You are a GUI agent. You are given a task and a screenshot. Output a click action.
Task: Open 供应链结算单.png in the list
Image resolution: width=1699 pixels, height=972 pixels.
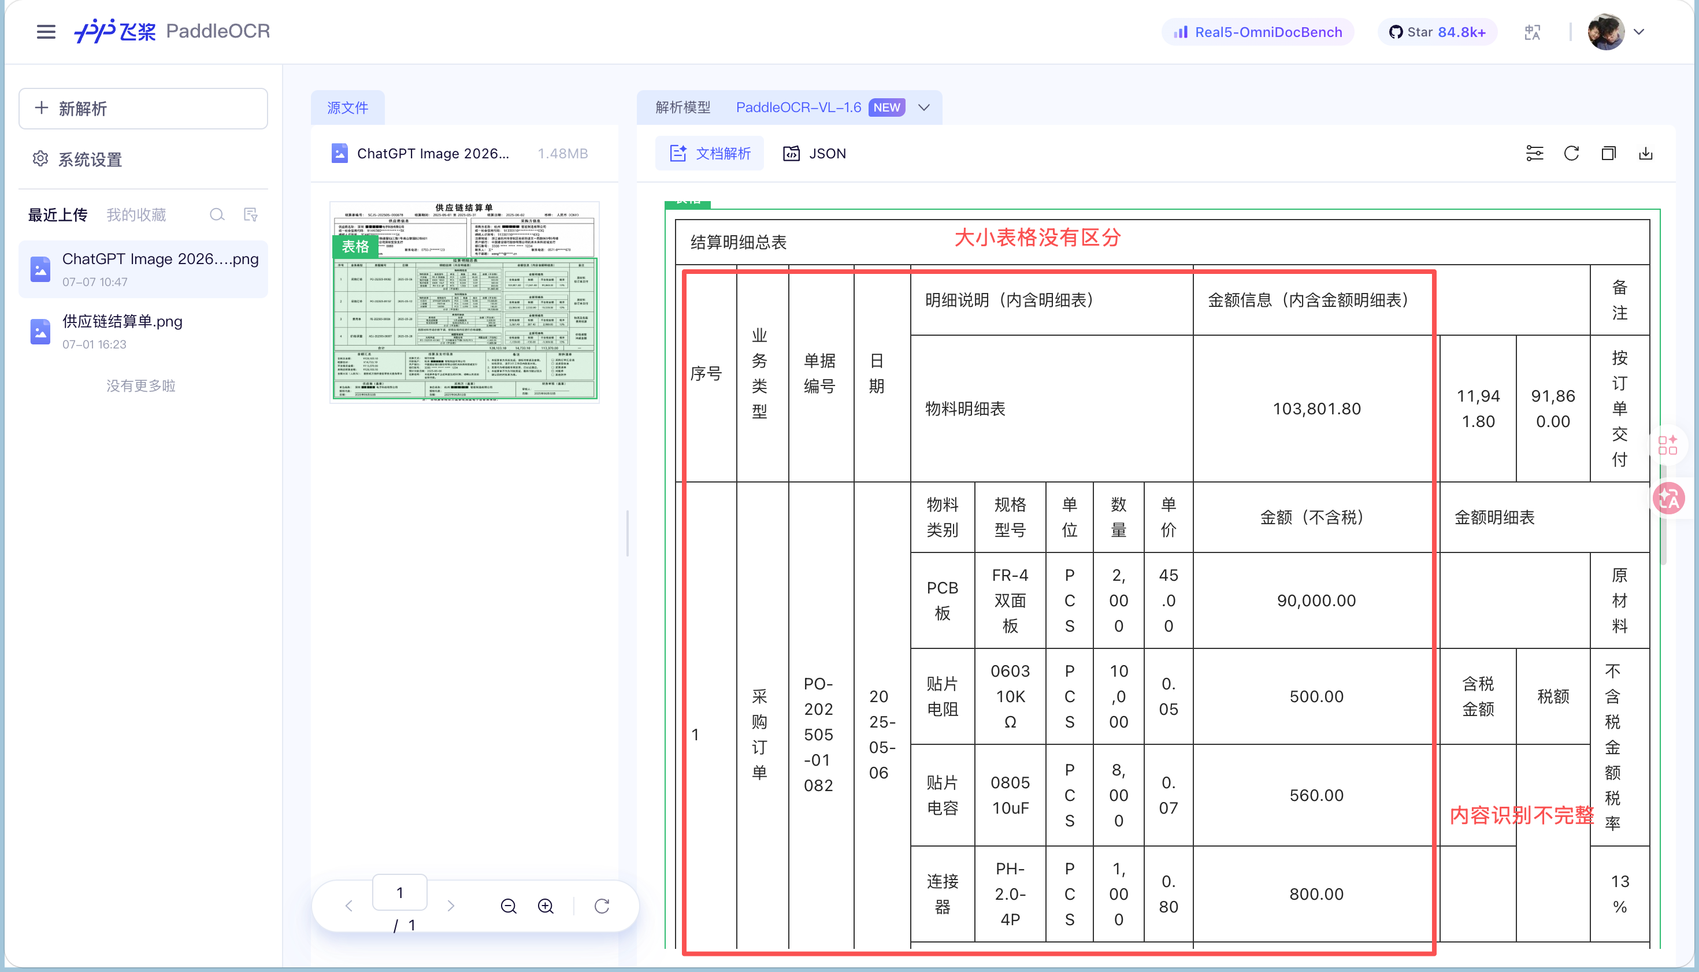pyautogui.click(x=143, y=332)
